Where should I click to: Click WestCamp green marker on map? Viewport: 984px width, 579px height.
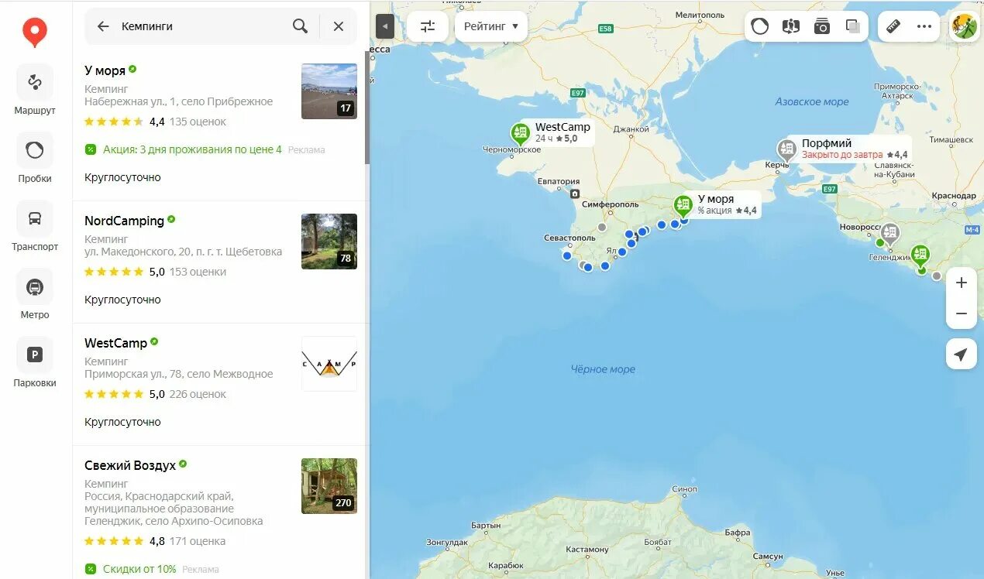coord(520,134)
